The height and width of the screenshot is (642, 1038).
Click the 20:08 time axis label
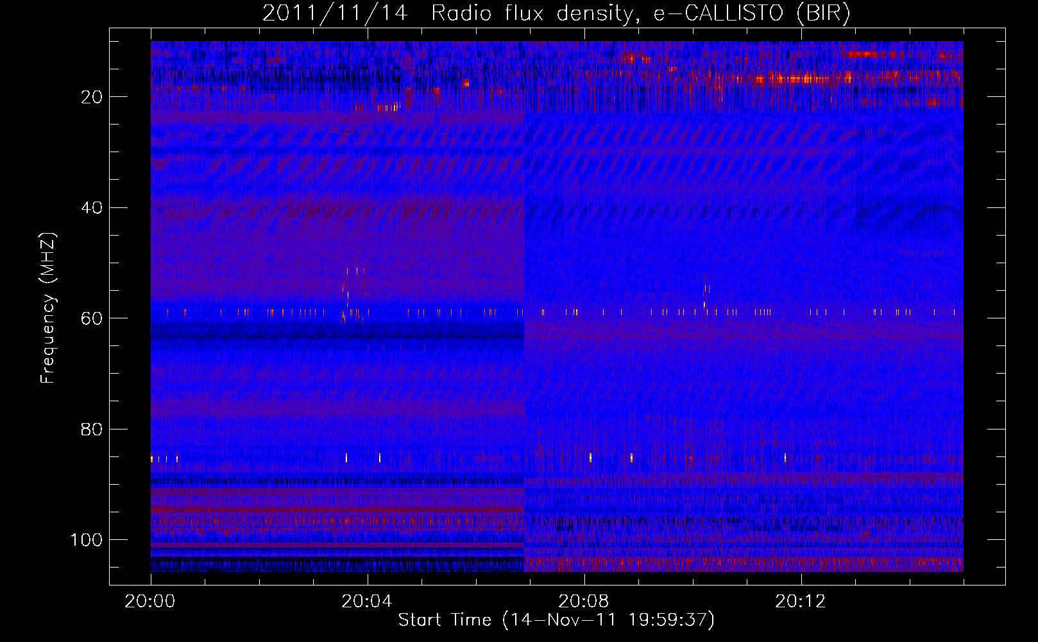(x=584, y=602)
